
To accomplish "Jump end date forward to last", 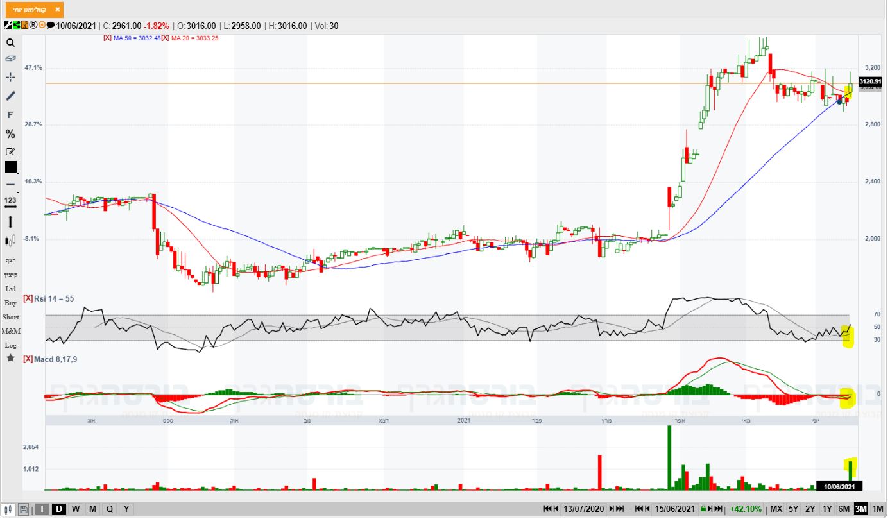I will (x=719, y=509).
